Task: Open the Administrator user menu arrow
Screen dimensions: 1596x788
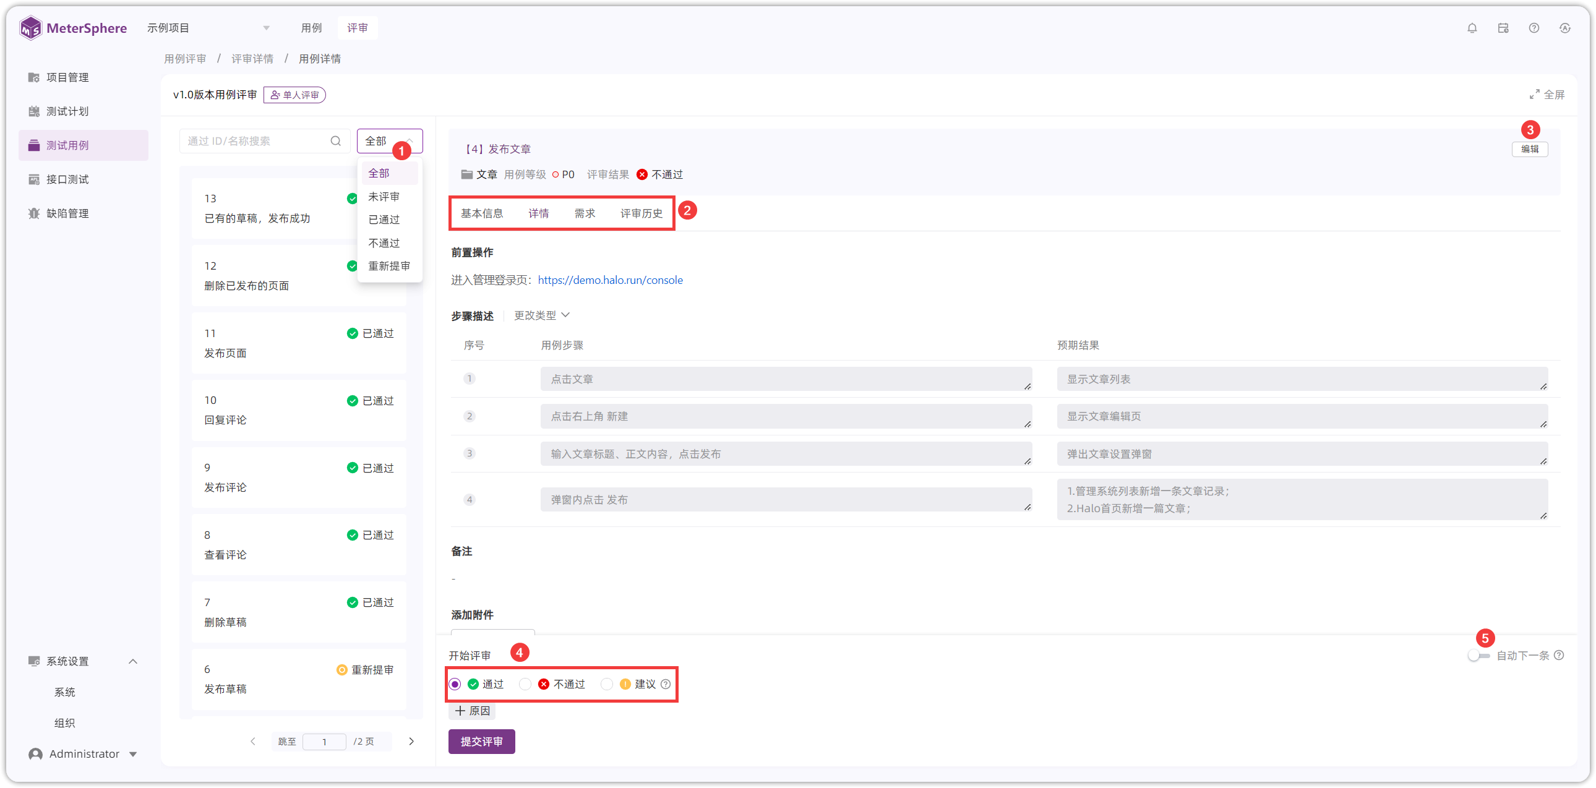Action: [132, 754]
